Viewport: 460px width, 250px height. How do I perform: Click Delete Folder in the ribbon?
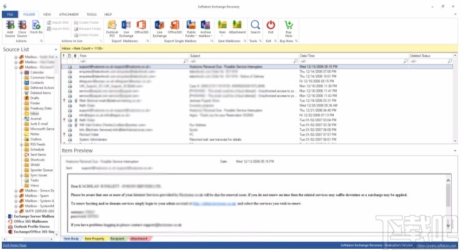point(86,35)
